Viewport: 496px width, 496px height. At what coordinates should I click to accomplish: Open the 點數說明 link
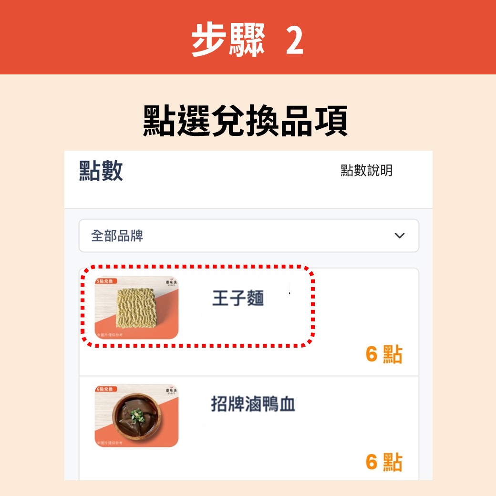tap(366, 171)
